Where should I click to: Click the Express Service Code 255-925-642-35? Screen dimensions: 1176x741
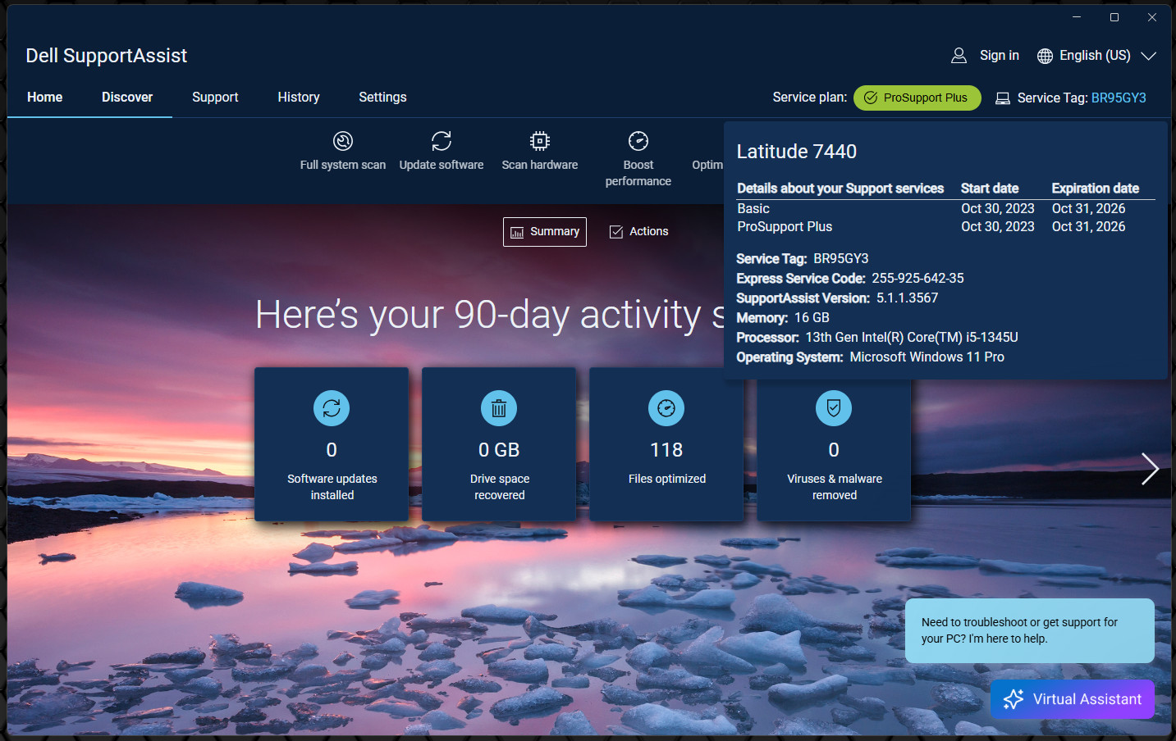917,279
